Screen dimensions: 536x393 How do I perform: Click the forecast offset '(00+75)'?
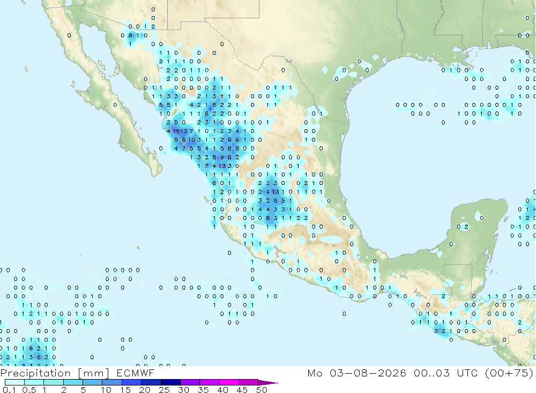509,373
